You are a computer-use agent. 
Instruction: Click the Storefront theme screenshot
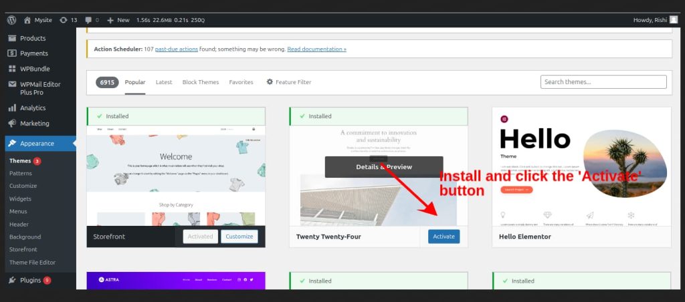[176, 176]
